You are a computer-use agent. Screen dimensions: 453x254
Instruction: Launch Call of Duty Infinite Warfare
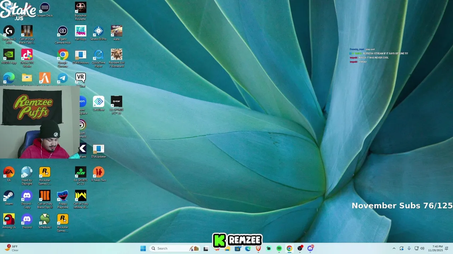[80, 200]
